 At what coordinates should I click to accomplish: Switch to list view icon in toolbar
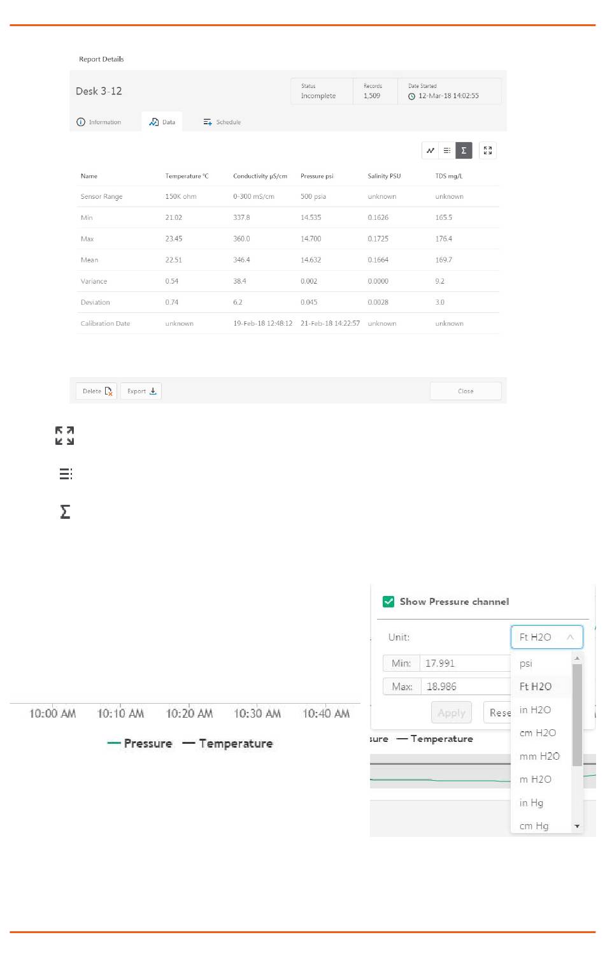[447, 150]
